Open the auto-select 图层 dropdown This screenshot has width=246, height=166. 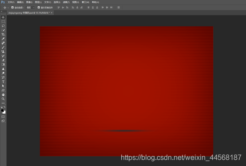(30, 8)
